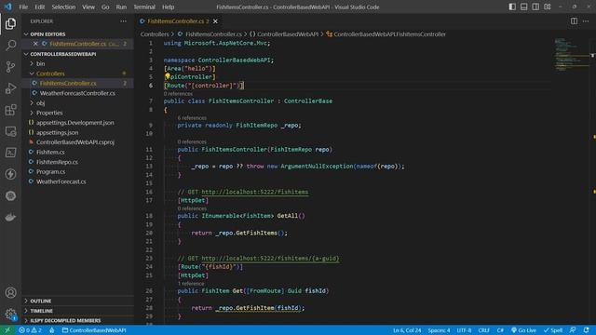Open the Run menu
596x335 pixels.
121,7
